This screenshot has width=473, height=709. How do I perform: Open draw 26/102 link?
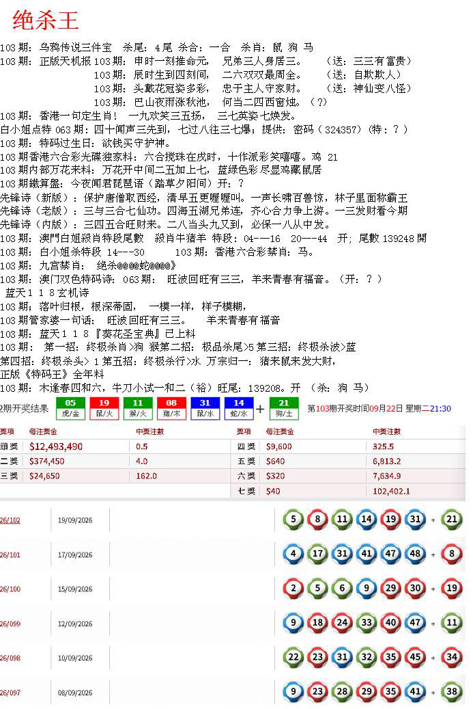(10, 520)
